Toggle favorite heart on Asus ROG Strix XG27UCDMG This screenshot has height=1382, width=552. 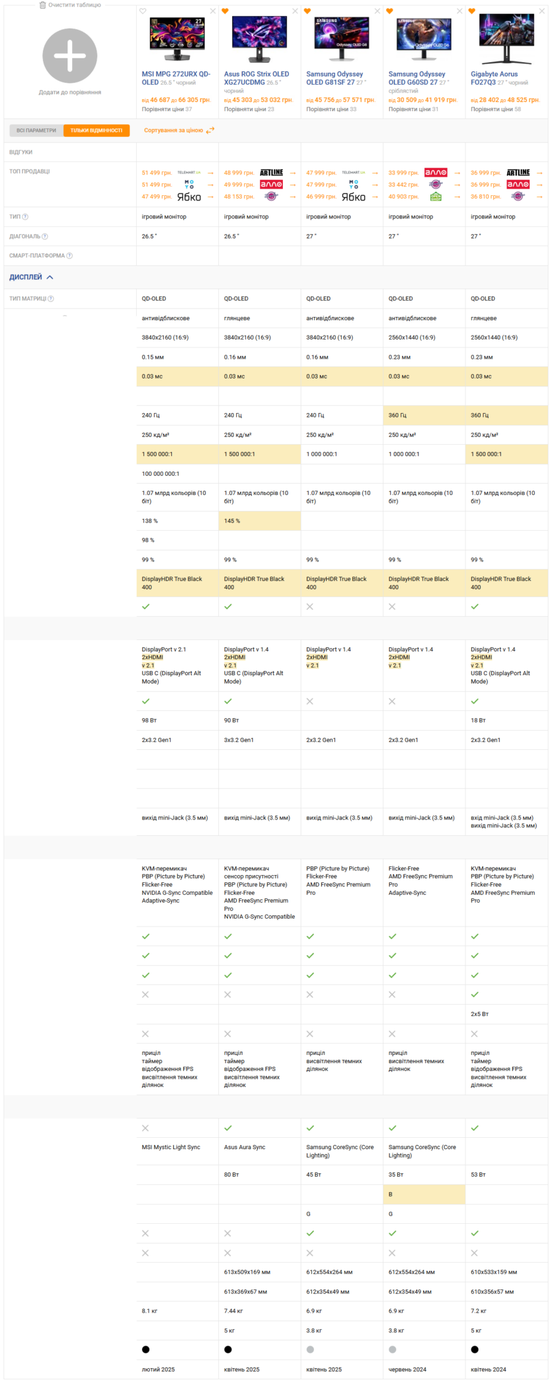(225, 11)
